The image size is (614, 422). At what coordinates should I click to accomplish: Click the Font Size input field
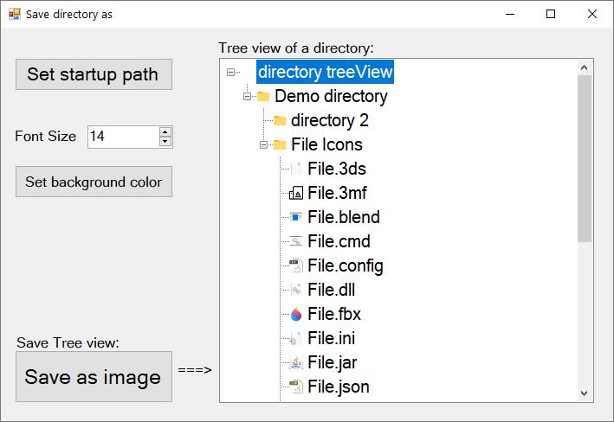122,137
